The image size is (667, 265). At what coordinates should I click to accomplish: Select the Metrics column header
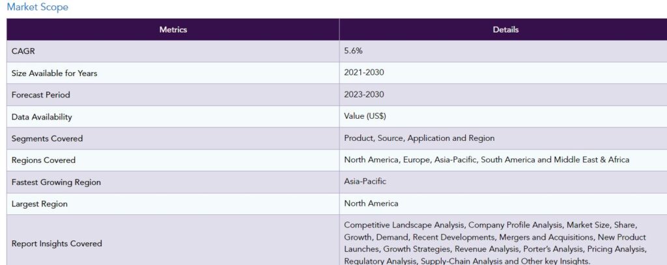pyautogui.click(x=173, y=30)
